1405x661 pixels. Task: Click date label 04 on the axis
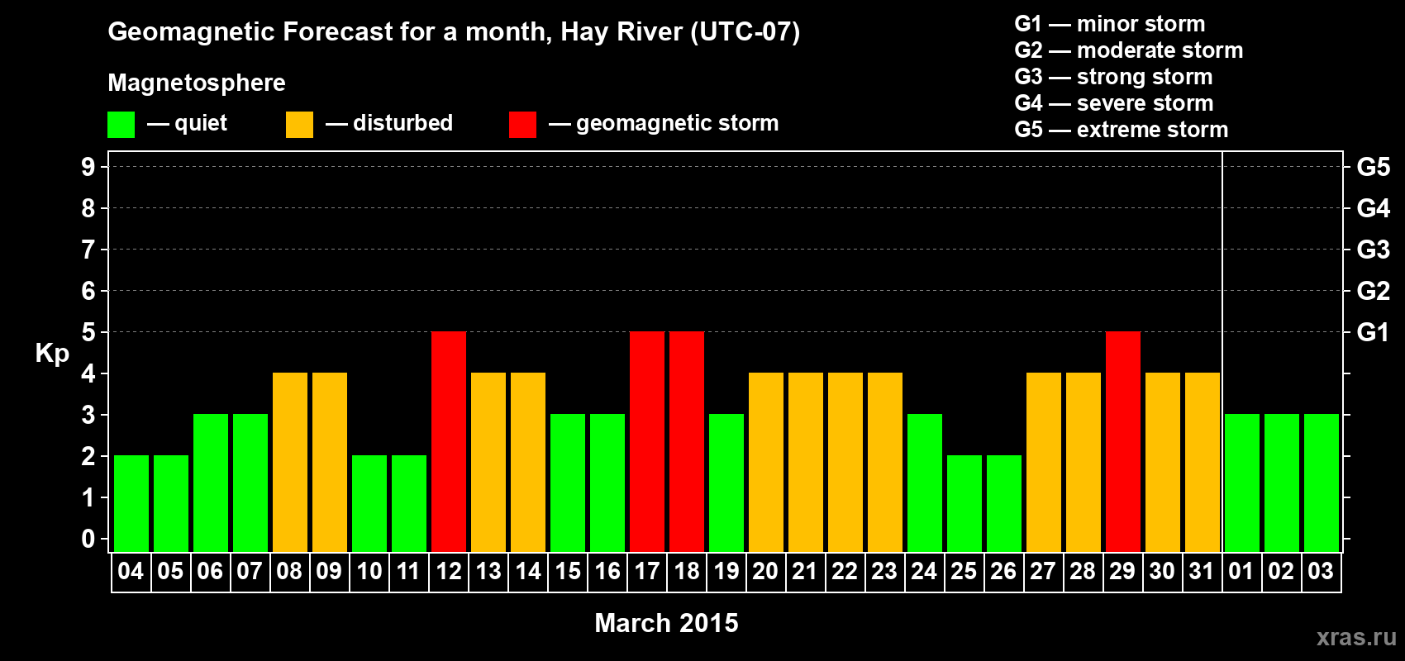[131, 571]
